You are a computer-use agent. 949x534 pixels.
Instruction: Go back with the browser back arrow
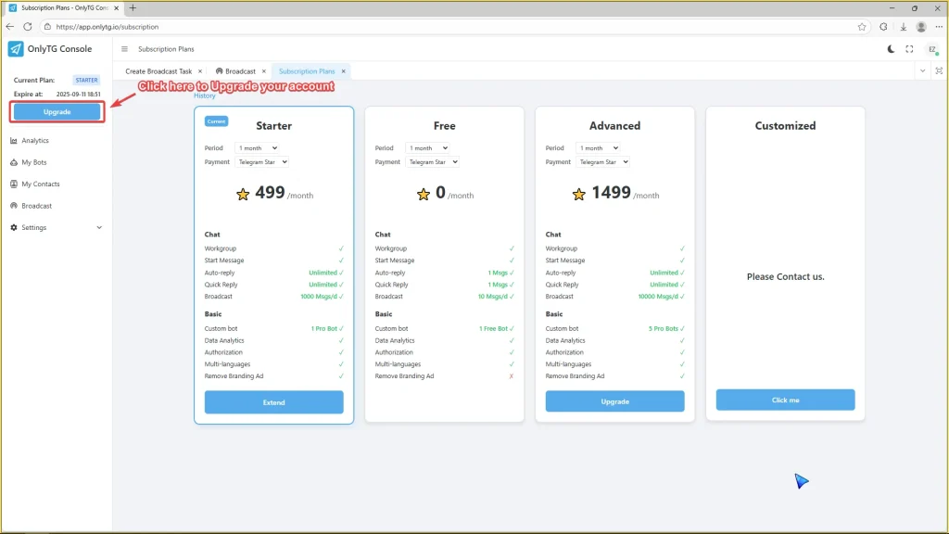point(9,27)
